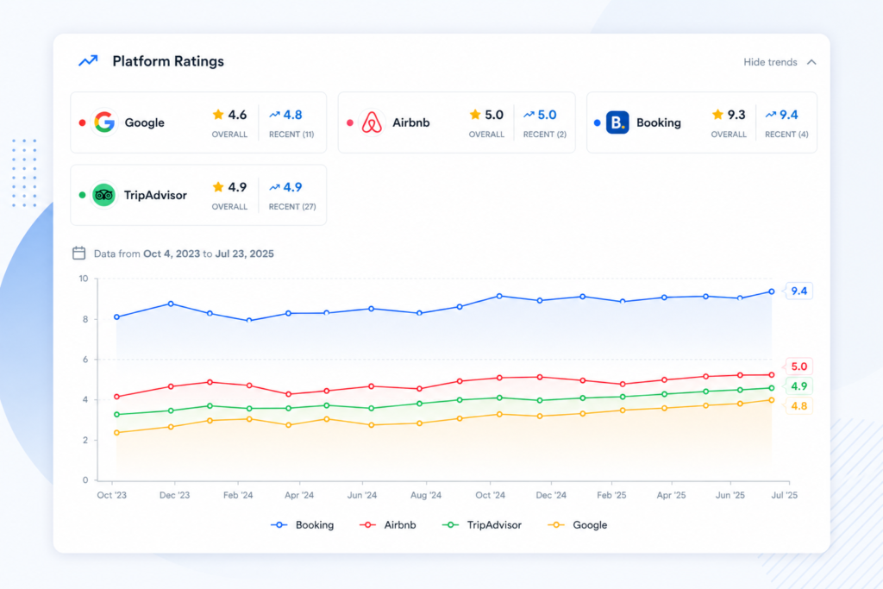Screen dimensions: 883x589
Task: Click the blue dot beside Booking card
Action: 597,122
